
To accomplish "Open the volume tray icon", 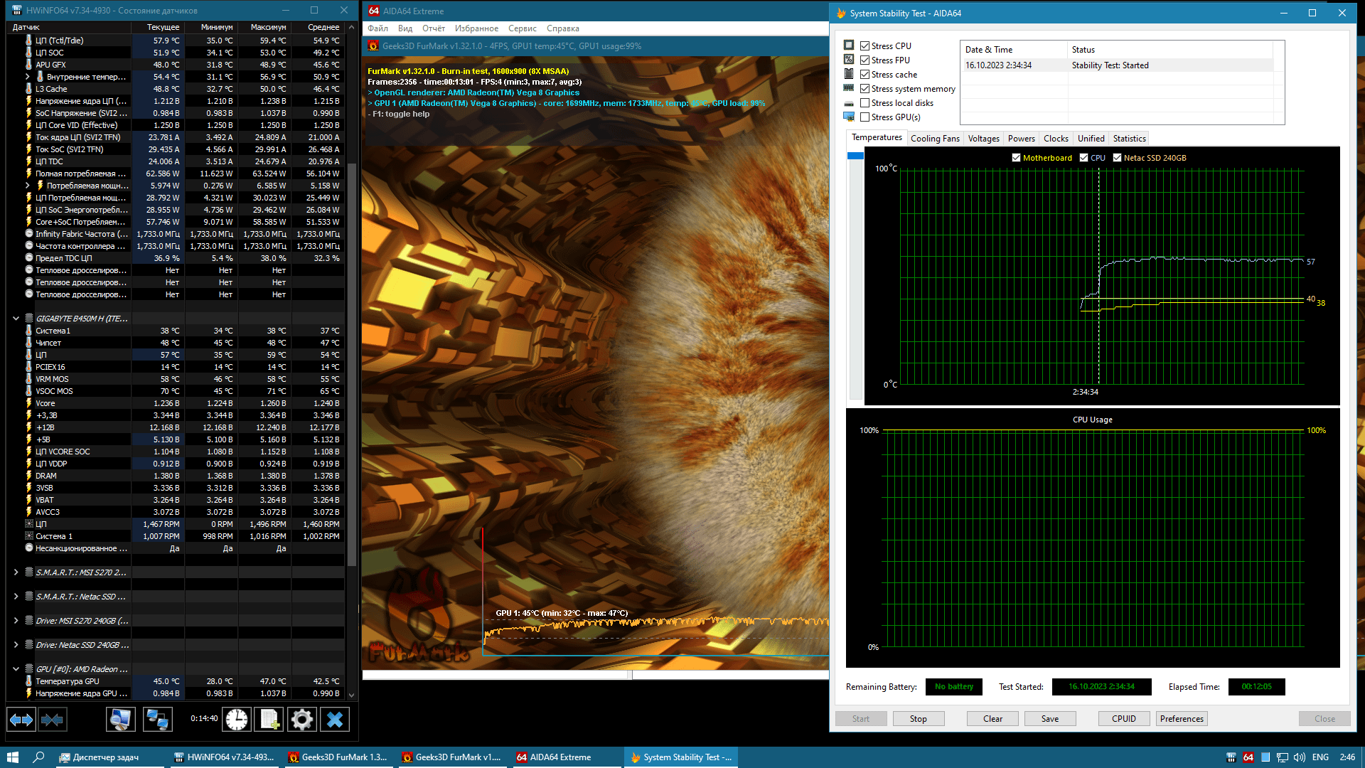I will click(x=1300, y=757).
